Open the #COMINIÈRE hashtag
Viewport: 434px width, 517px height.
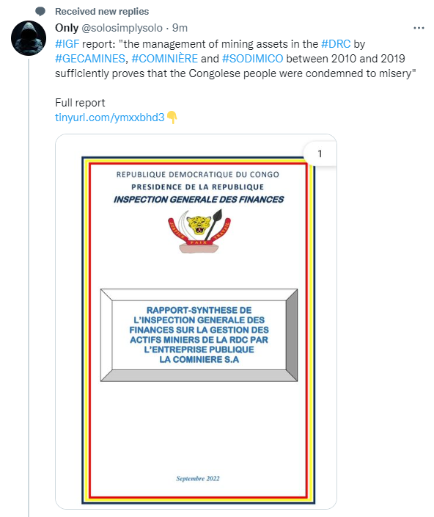[164, 59]
